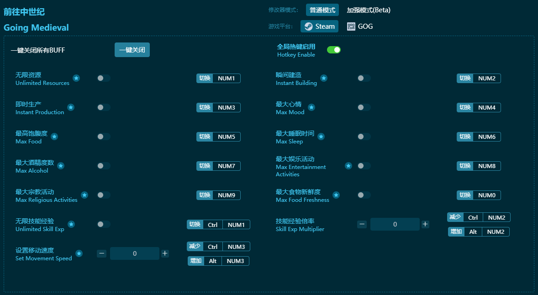Click NUM0 key for Max Food Freshness

[x=487, y=195]
